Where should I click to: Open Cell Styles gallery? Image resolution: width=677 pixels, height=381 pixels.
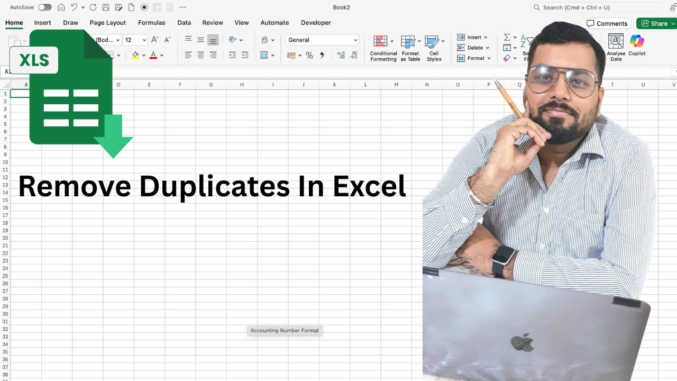pos(434,48)
